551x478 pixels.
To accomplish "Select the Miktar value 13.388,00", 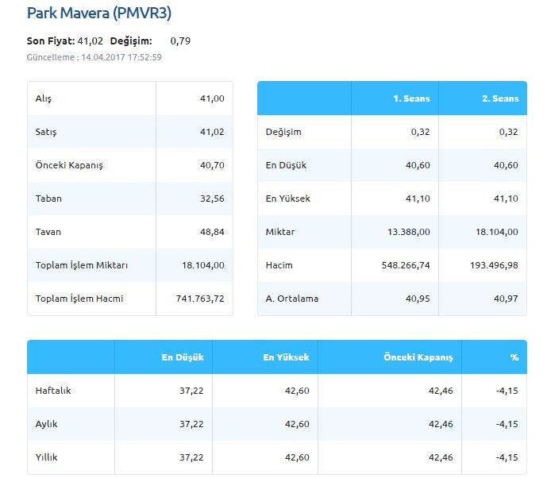I will [x=409, y=232].
